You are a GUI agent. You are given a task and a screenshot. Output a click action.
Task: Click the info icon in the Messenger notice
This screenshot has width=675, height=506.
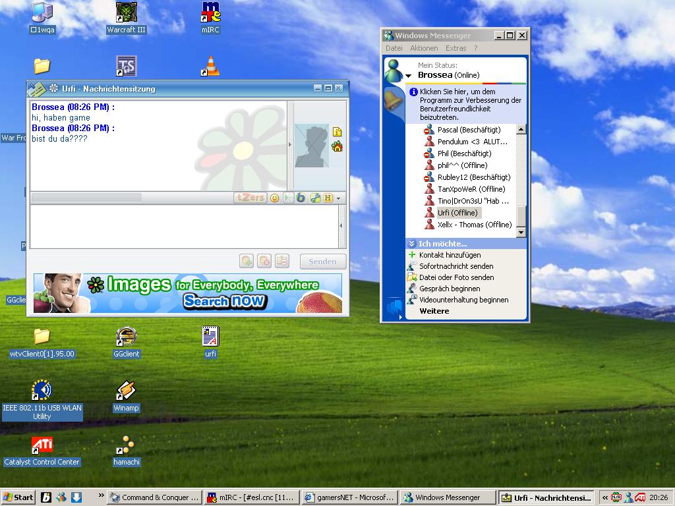pos(413,92)
